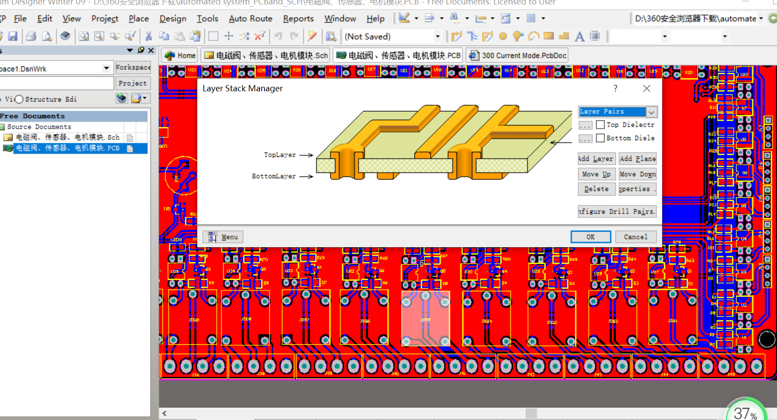
Task: Click the Print icon
Action: pyautogui.click(x=31, y=36)
